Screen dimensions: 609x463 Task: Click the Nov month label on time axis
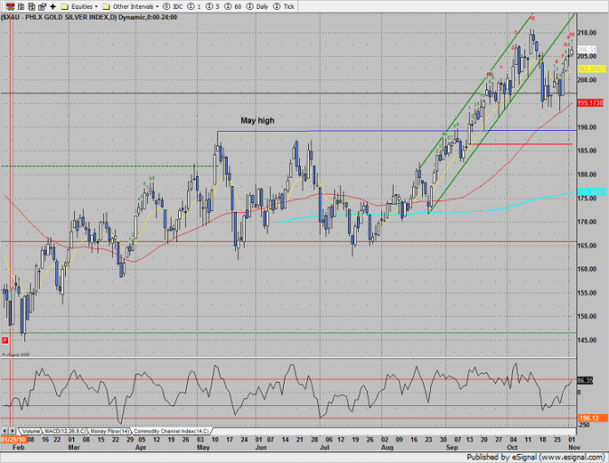(x=574, y=448)
